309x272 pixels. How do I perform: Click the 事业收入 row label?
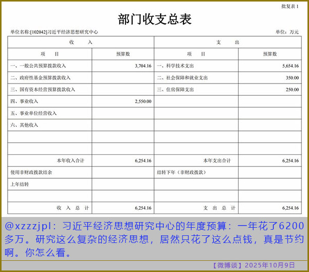[x=24, y=101]
